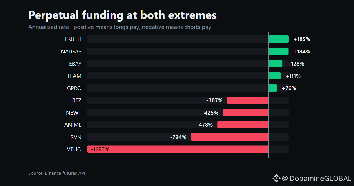The height and width of the screenshot is (186, 354).
Task: Click the small green GPRO bar
Action: (x=273, y=88)
